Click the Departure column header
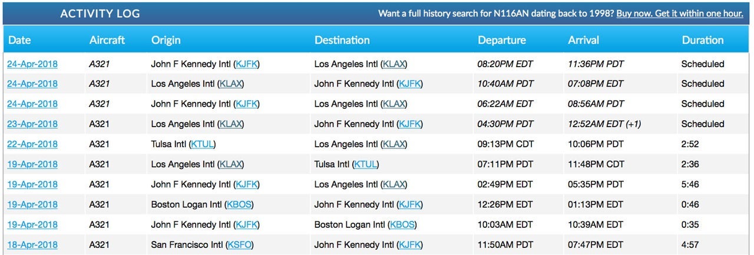The height and width of the screenshot is (255, 754). (501, 40)
